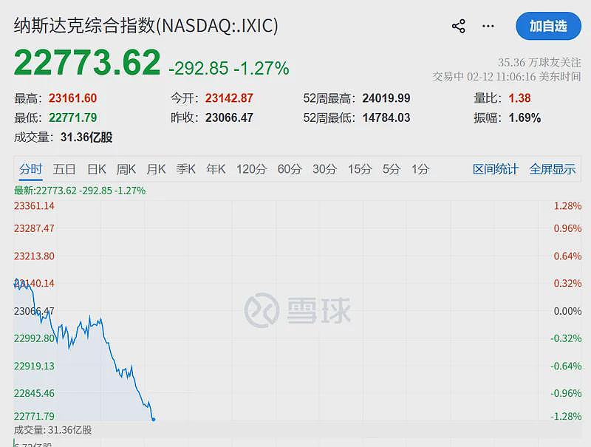Choose the 30分 chart tab
The image size is (591, 447).
[x=324, y=169]
